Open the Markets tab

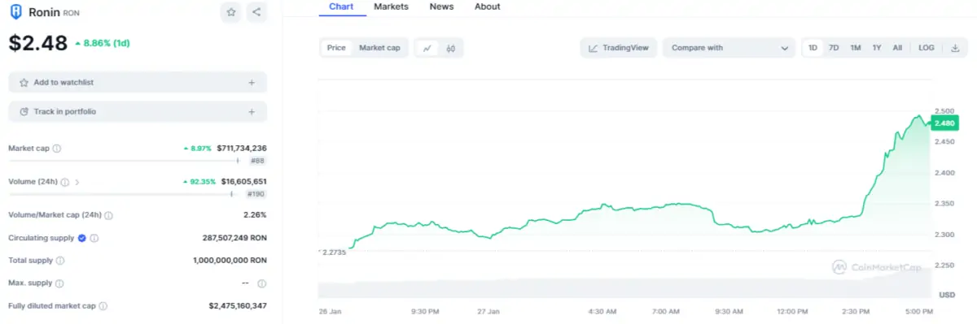click(391, 6)
